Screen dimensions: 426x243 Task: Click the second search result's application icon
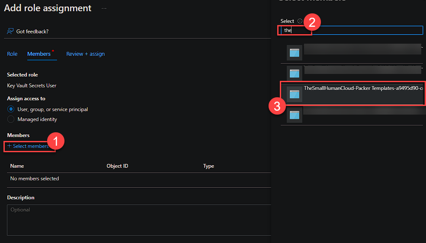(x=295, y=73)
